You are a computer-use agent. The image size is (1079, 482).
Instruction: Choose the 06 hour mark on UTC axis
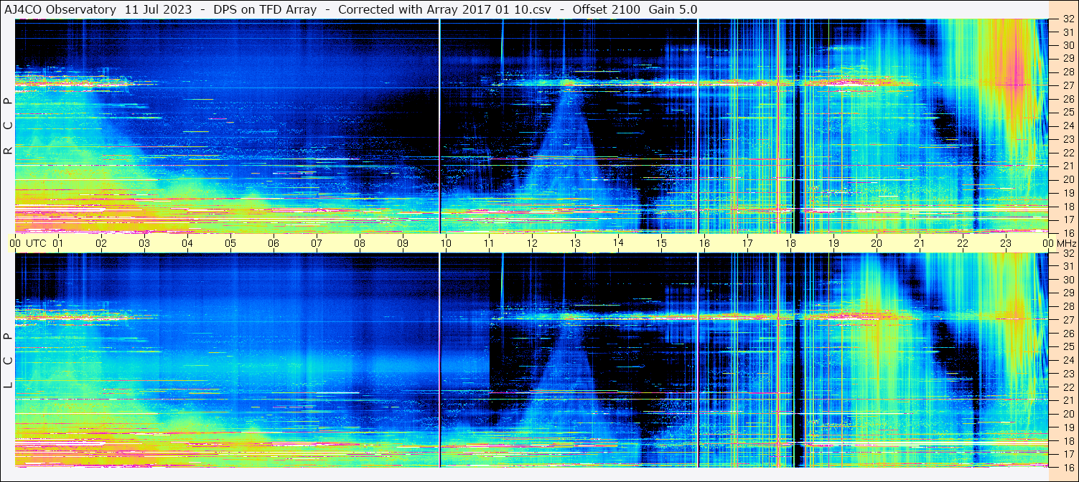point(274,243)
